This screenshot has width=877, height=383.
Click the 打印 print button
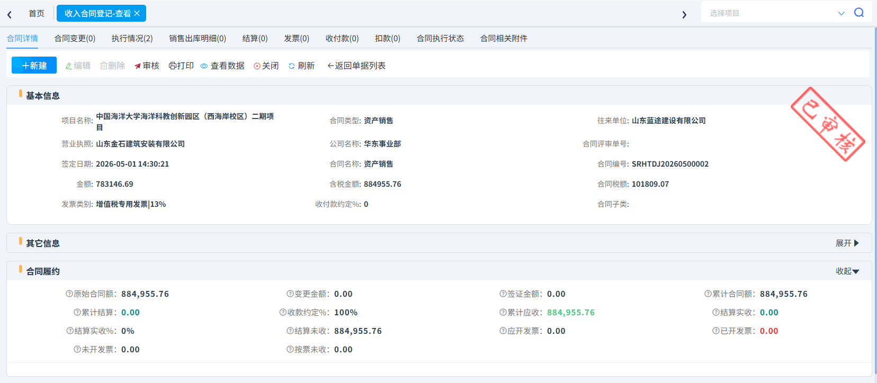[181, 66]
